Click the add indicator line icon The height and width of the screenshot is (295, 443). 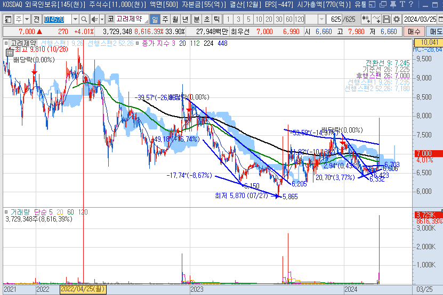tap(376, 19)
